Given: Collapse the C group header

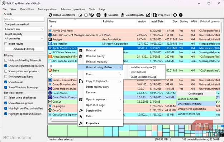Looking at the screenshot, I should 51,75.
